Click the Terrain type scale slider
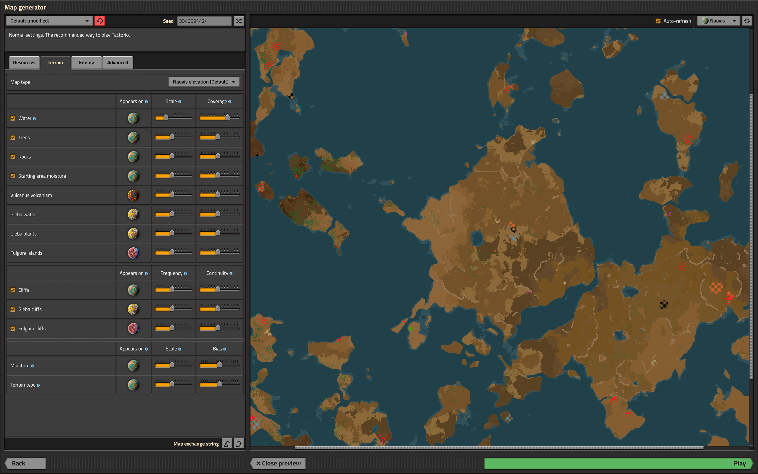This screenshot has height=474, width=758. coord(174,384)
